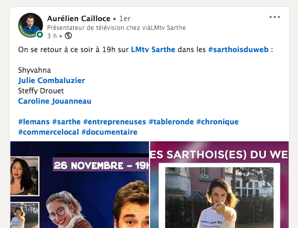Open the Sarthois(es) du Web image
The image size is (298, 228).
pyautogui.click(x=219, y=185)
